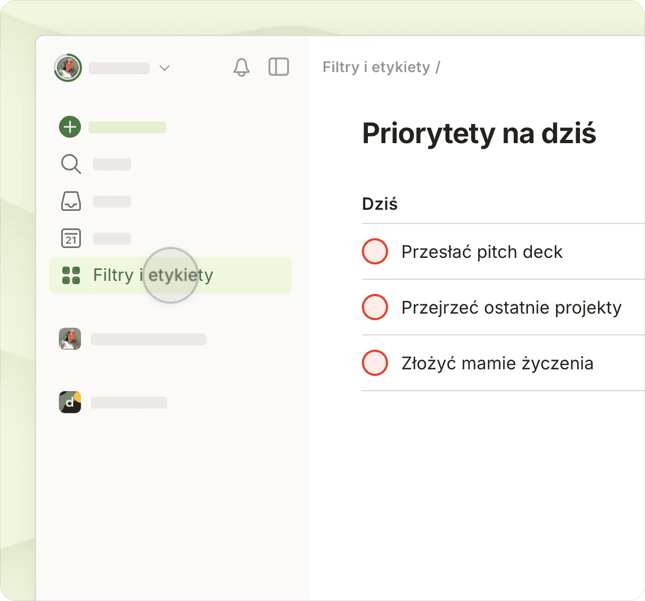The height and width of the screenshot is (601, 645).
Task: Complete the task Przesłać pitch deck
Action: (375, 251)
